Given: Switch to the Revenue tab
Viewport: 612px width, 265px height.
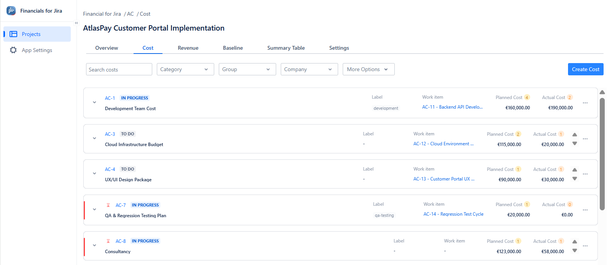Looking at the screenshot, I should 188,48.
